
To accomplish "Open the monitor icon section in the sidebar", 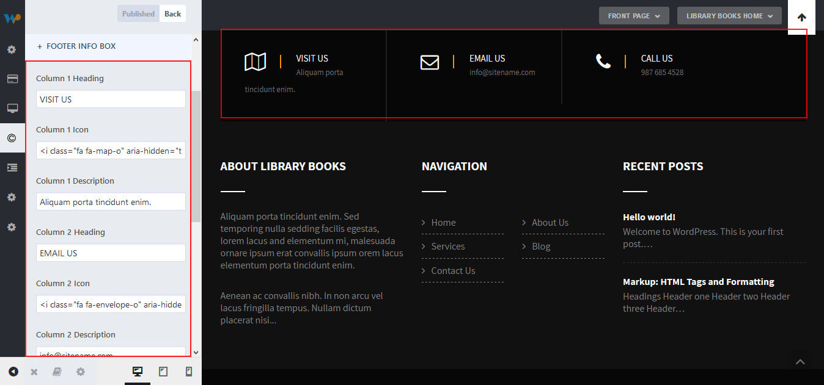I will (x=12, y=108).
